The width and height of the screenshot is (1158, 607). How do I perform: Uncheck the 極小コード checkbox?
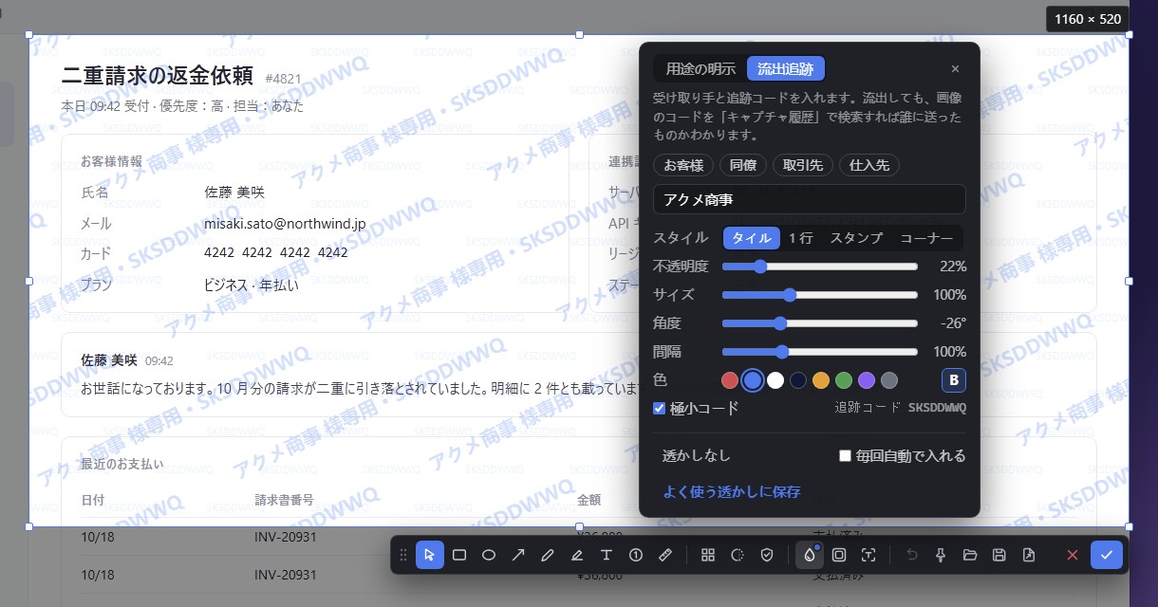[x=660, y=408]
